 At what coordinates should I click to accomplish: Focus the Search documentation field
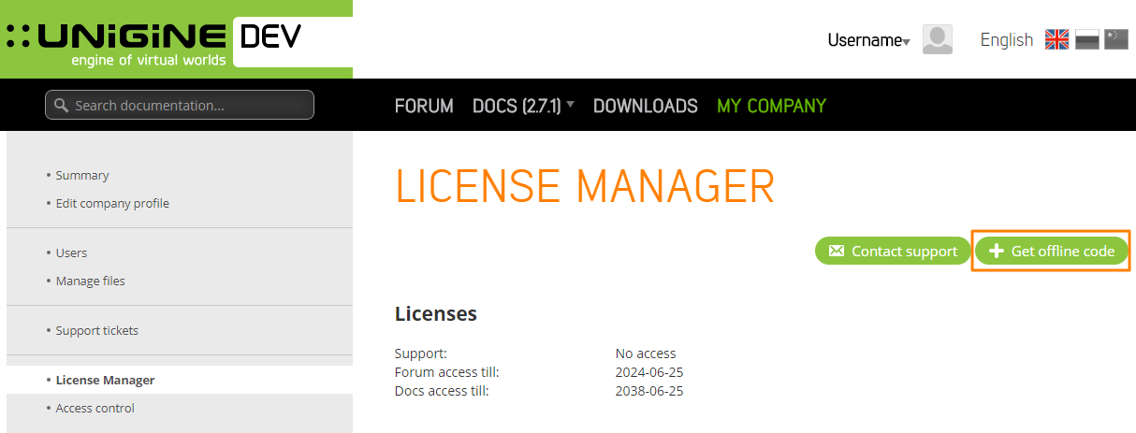click(x=187, y=106)
